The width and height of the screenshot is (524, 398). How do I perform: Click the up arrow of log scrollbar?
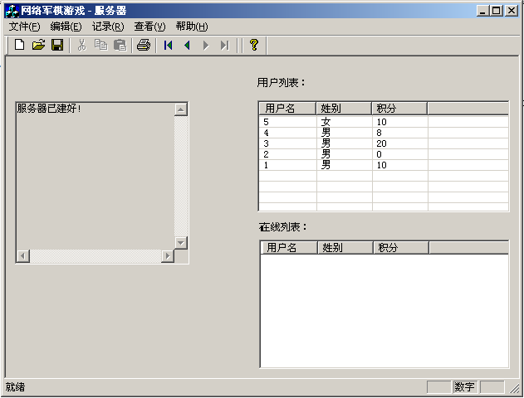coord(181,109)
